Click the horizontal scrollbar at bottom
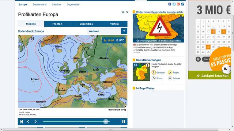 110,130
